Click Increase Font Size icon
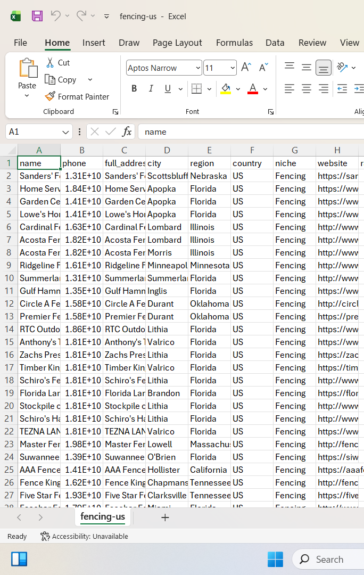 [246, 68]
